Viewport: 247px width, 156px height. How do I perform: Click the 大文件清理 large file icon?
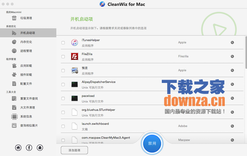coord(14,108)
